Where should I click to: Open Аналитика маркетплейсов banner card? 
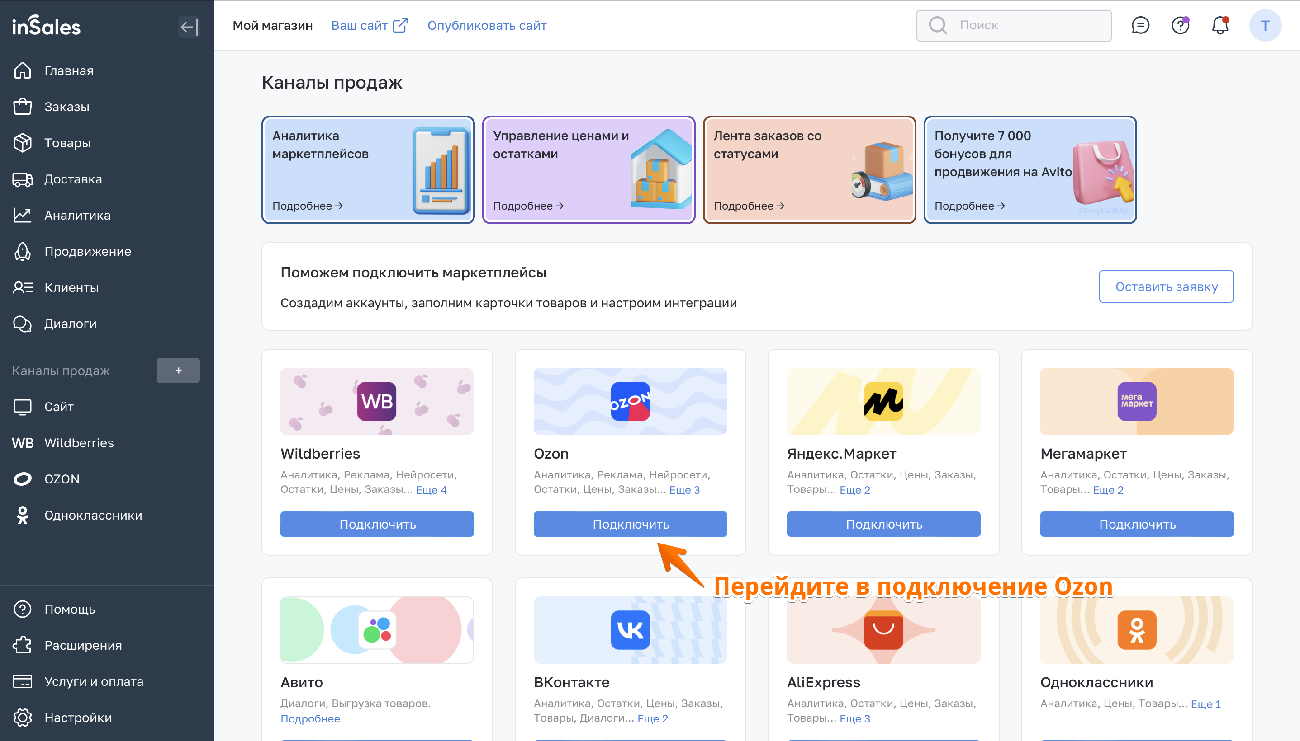[368, 170]
